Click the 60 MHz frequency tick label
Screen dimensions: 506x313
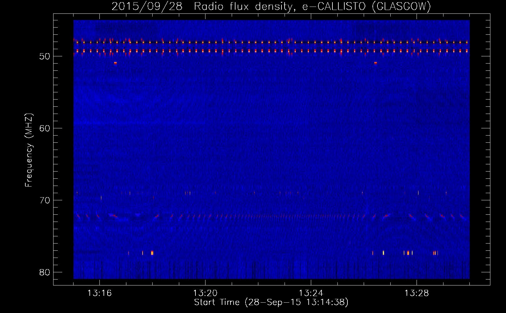point(45,128)
